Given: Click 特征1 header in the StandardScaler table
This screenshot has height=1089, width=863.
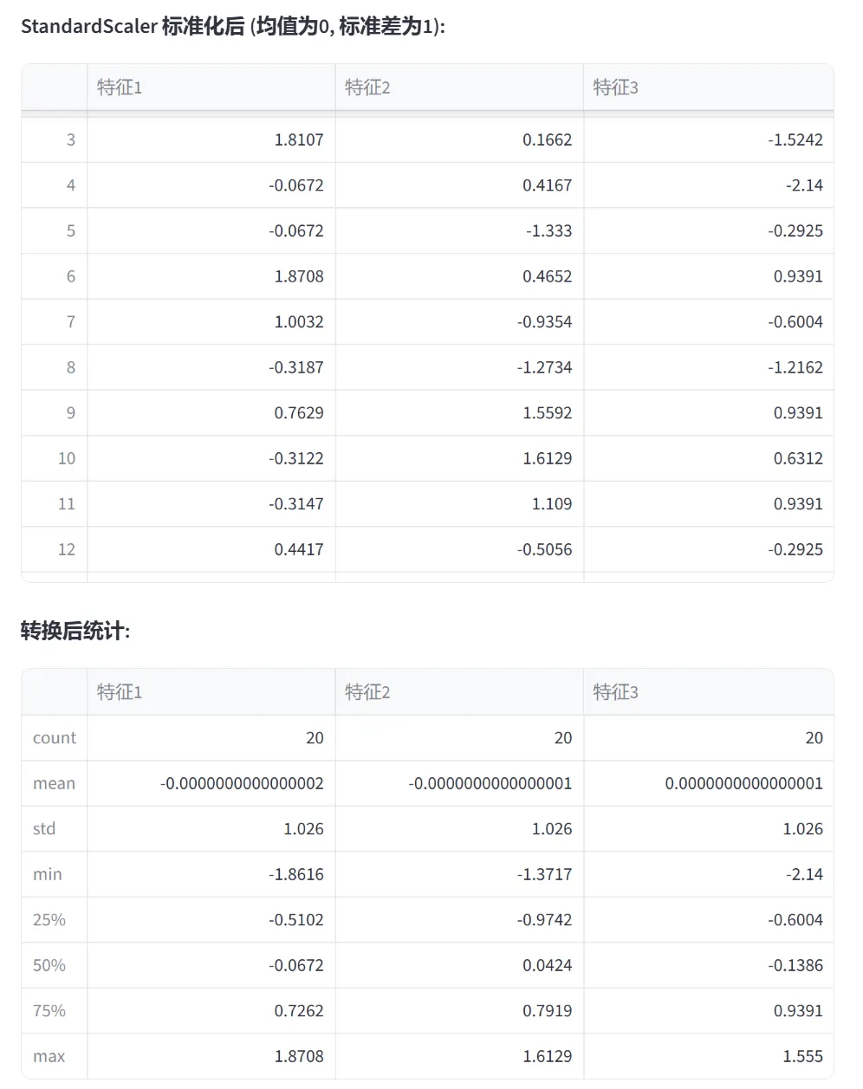Looking at the screenshot, I should coord(120,88).
